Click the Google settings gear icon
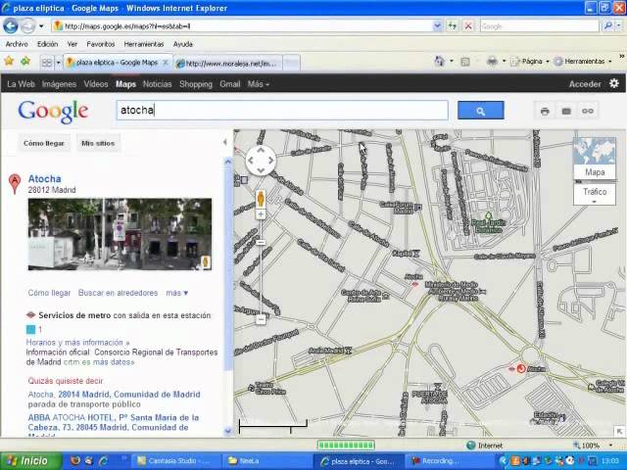The image size is (627, 470). point(614,83)
